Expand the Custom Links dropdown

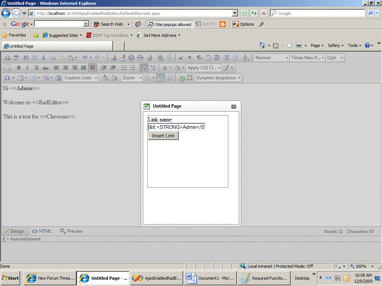point(81,78)
